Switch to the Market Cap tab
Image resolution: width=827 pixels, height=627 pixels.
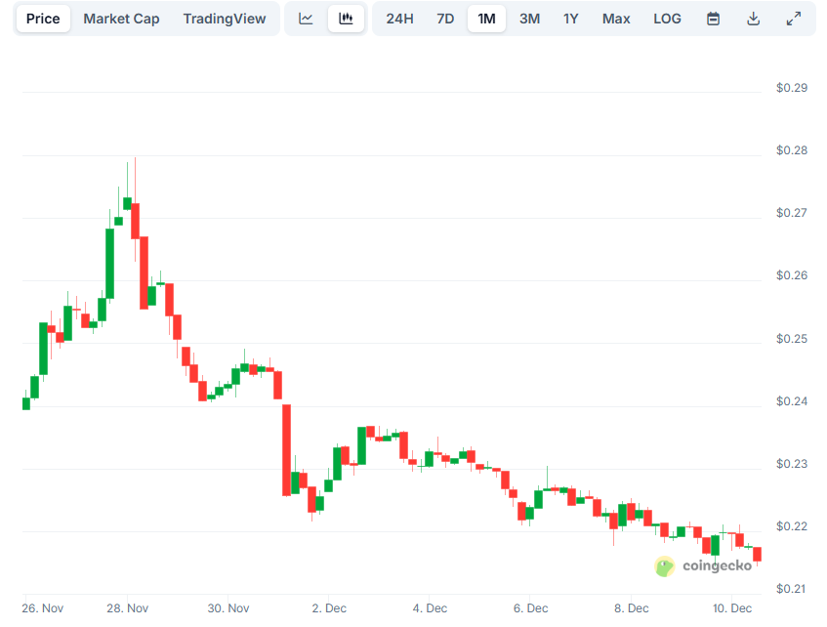click(121, 19)
